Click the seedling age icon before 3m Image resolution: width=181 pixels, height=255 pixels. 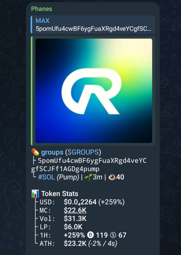click(88, 177)
